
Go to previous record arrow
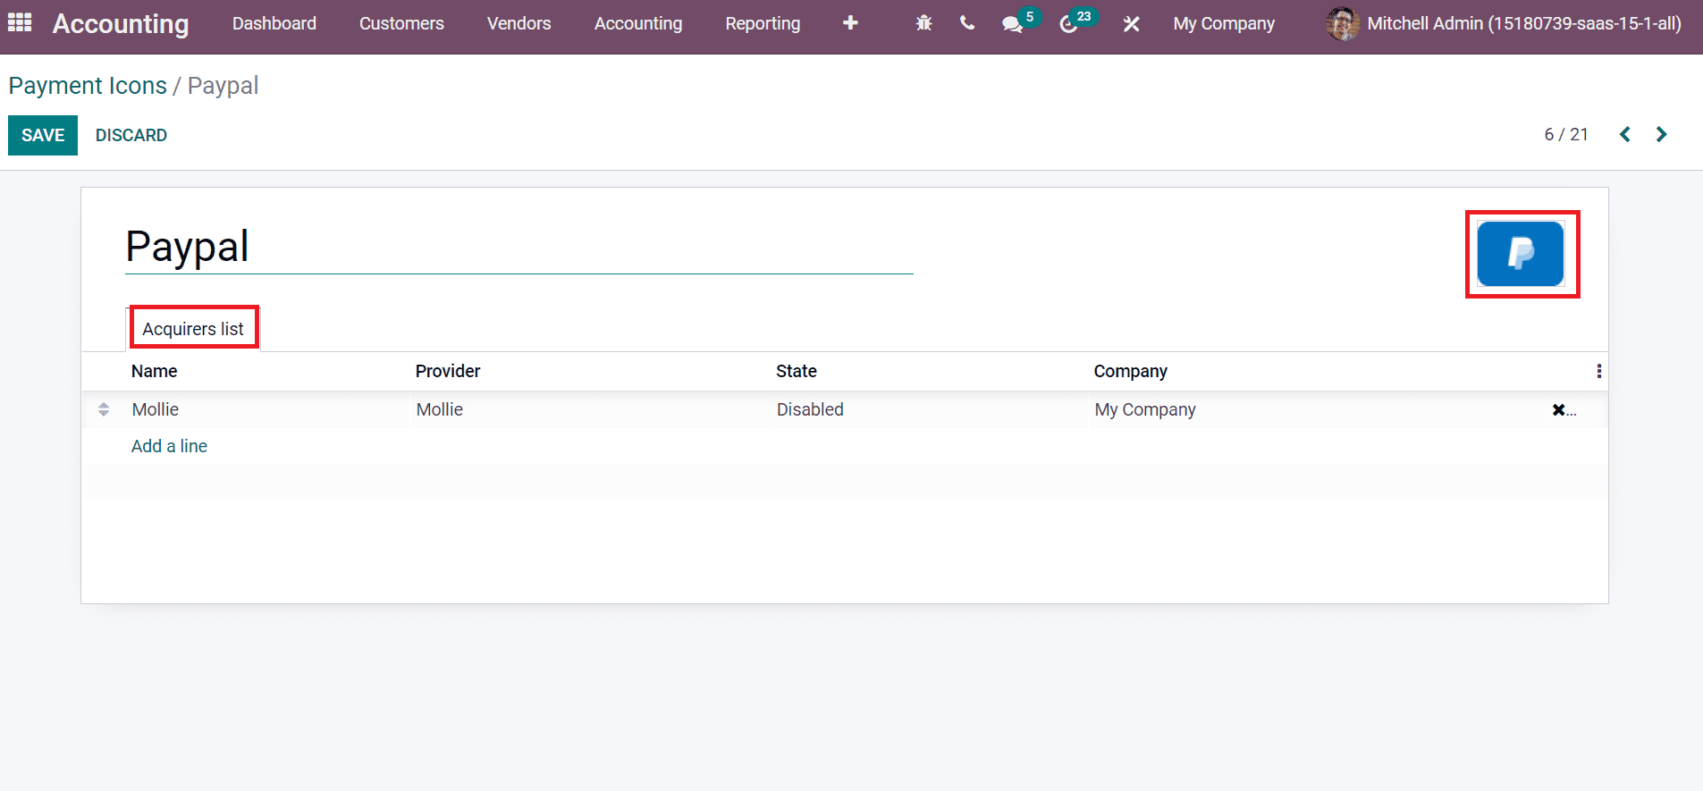[x=1625, y=134]
